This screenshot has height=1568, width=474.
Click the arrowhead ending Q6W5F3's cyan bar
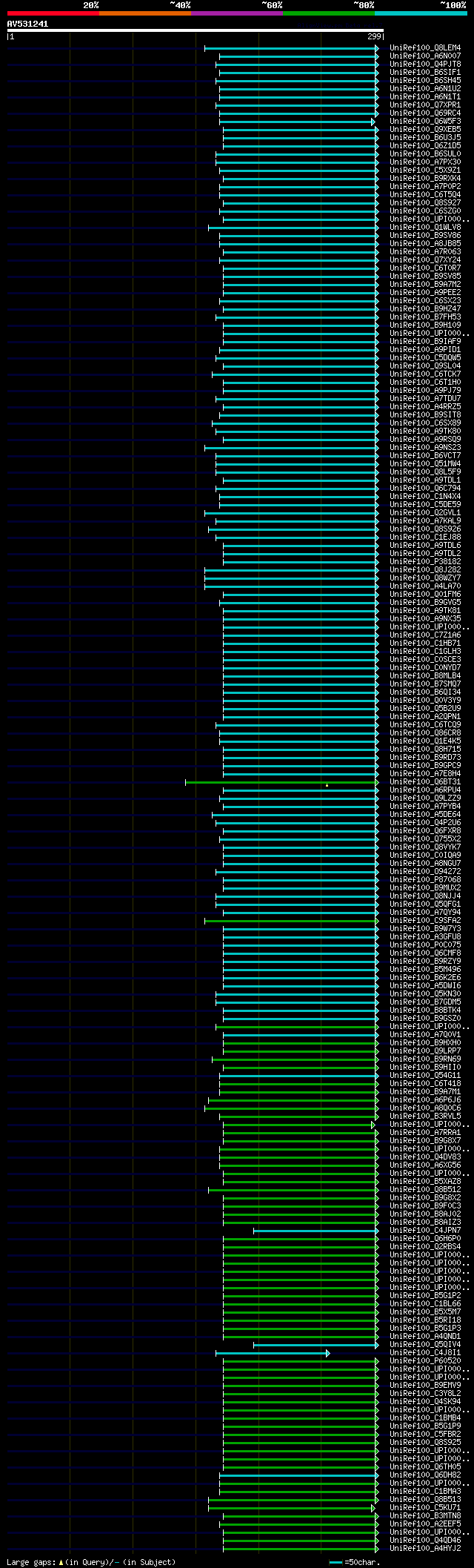click(x=373, y=122)
